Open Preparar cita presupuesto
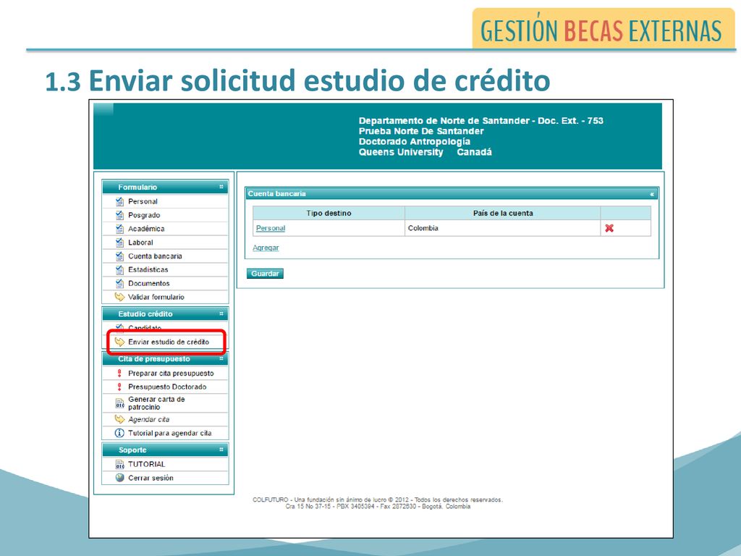Image resolution: width=741 pixels, height=556 pixels. coord(171,373)
